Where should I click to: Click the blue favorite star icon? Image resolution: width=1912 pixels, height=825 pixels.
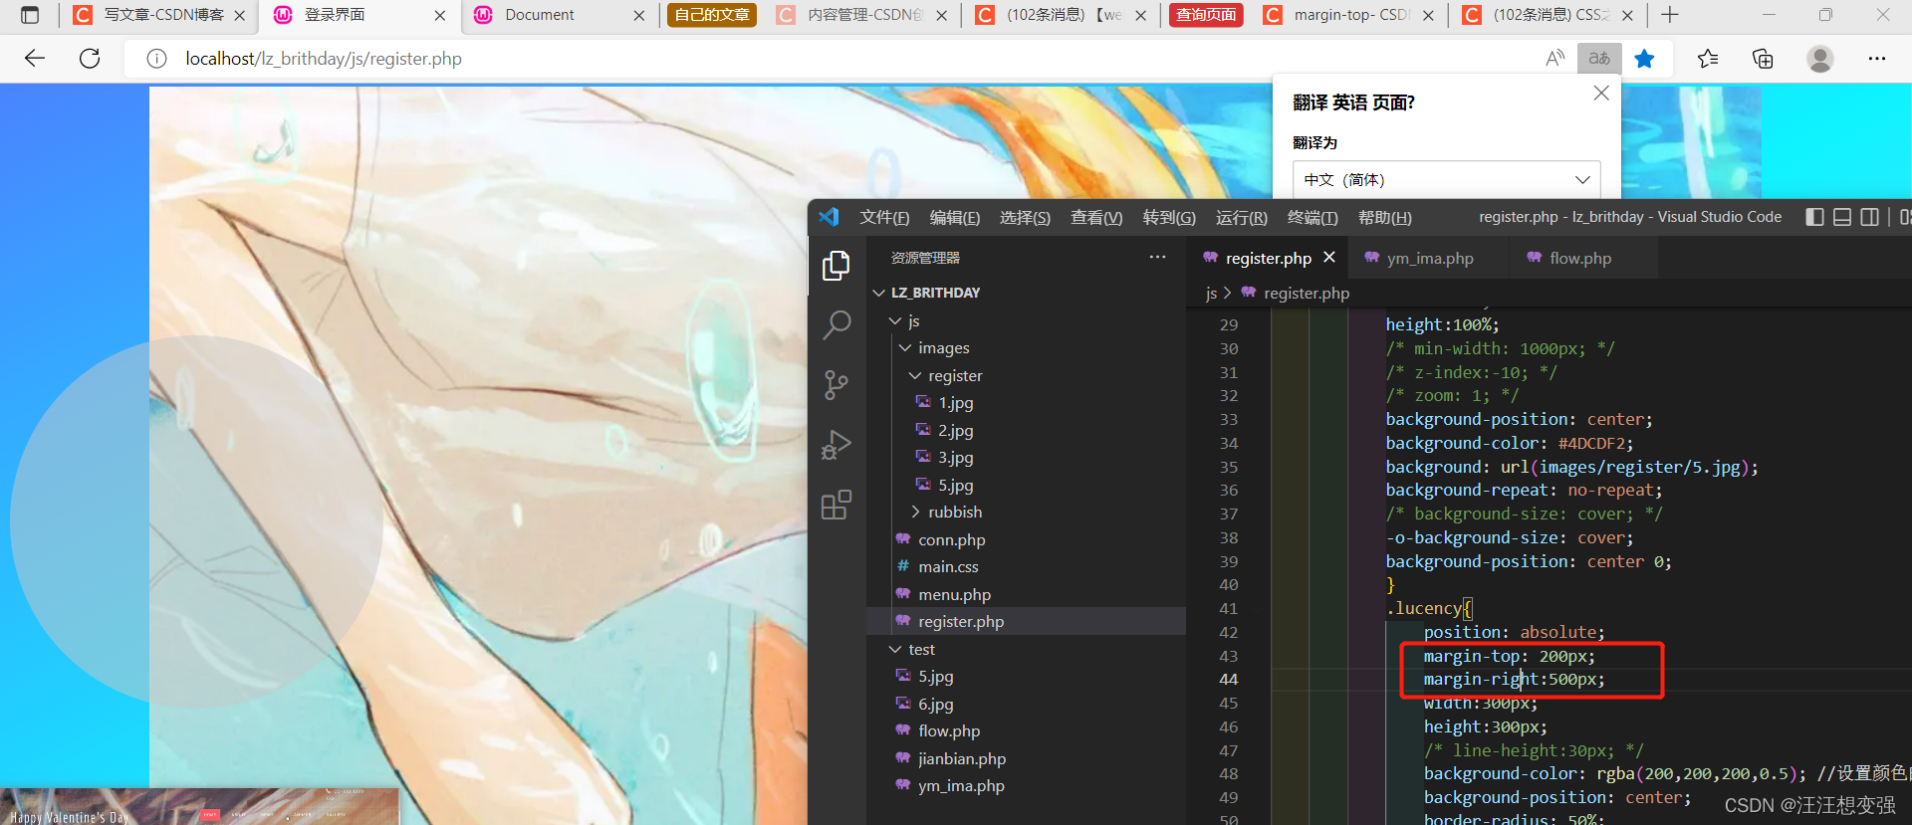tap(1644, 59)
